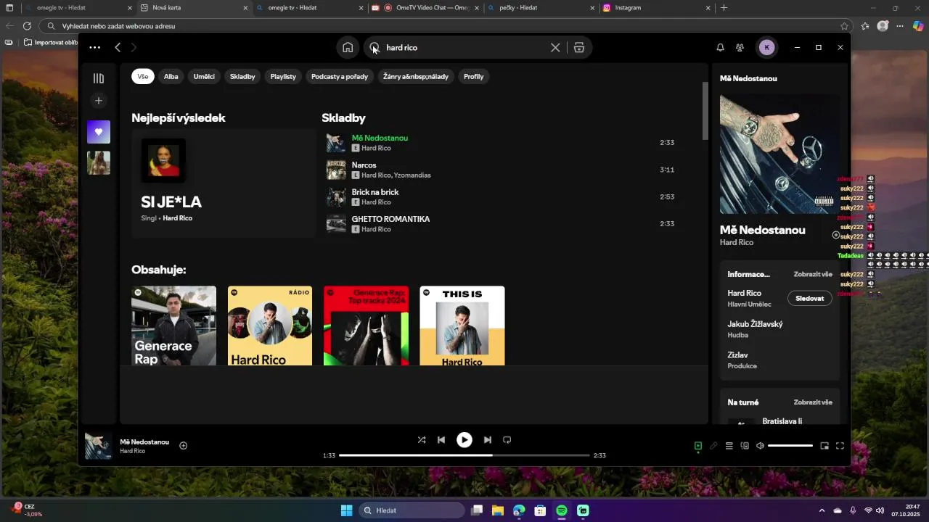Image resolution: width=929 pixels, height=522 pixels.
Task: Select the 'Žánry a nálady' filter chip
Action: (x=416, y=77)
